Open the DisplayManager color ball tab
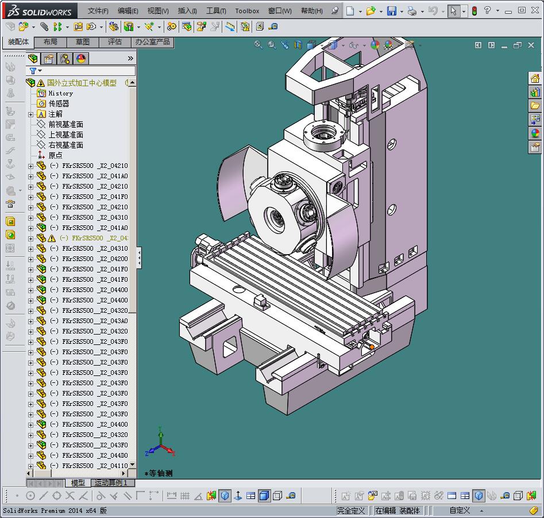544x518 pixels. 81,58
